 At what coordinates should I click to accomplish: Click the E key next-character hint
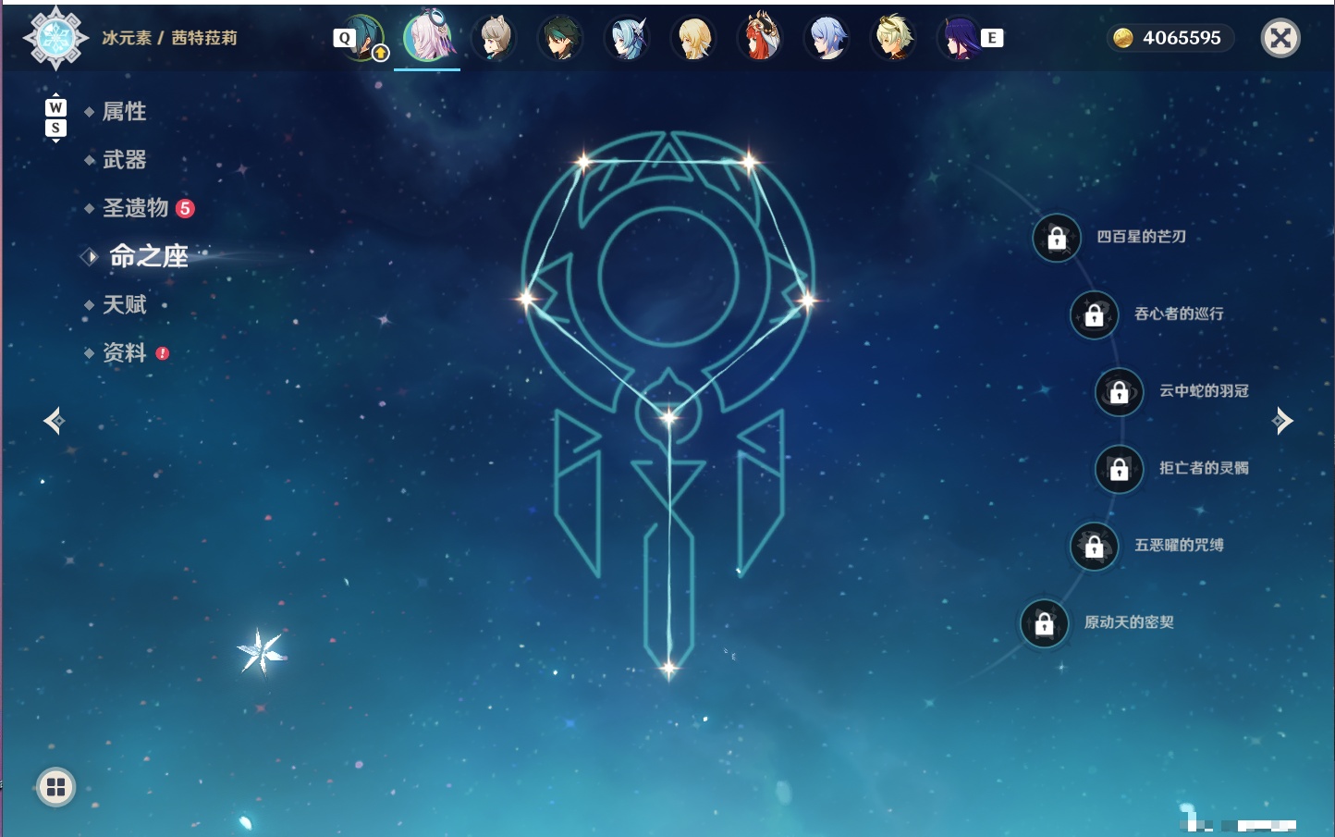point(992,38)
